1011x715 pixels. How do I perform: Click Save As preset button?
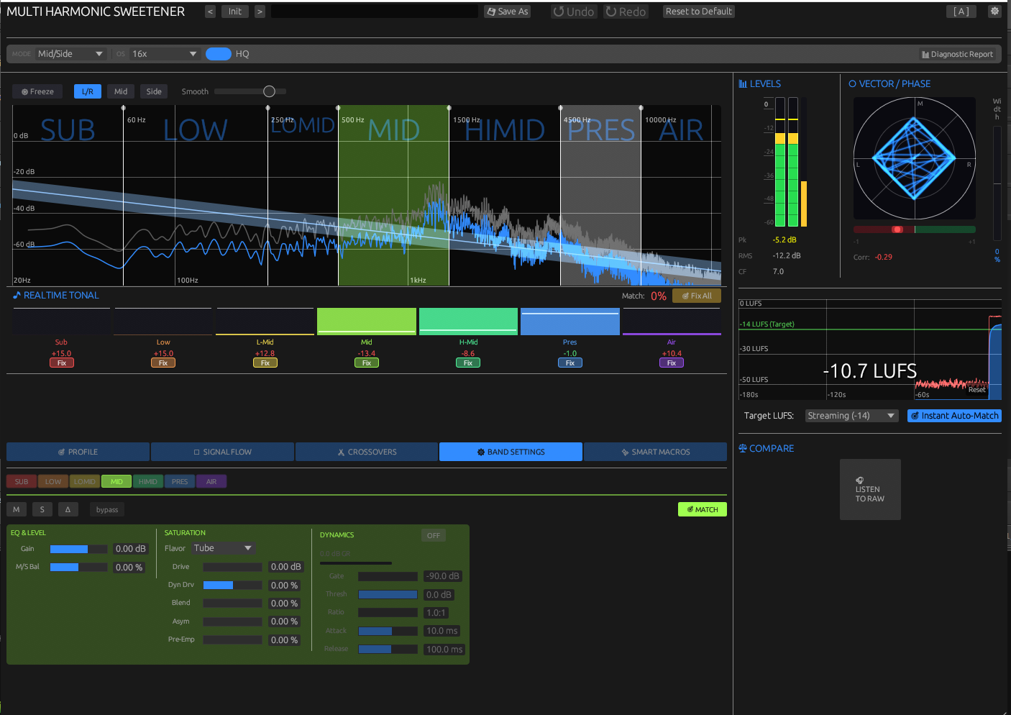point(508,12)
